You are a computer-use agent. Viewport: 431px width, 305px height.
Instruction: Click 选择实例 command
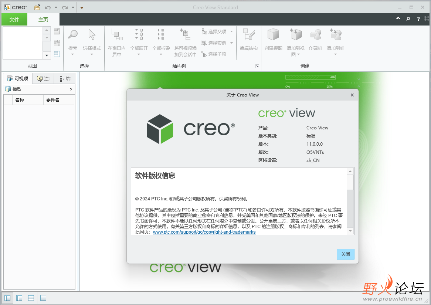pos(214,43)
